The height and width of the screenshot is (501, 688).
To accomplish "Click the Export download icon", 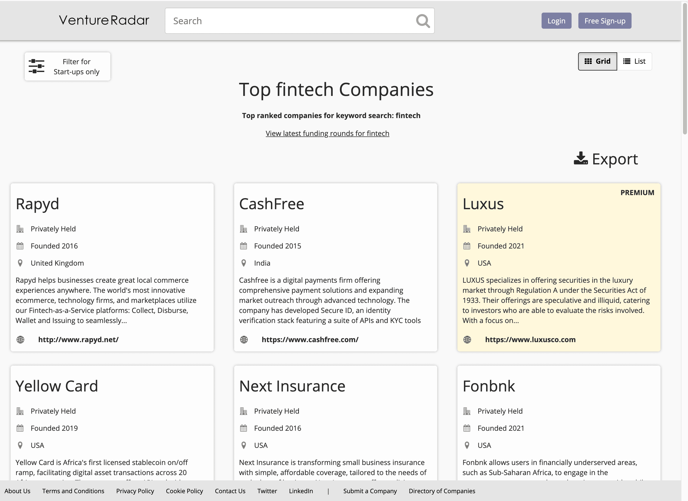I will [x=581, y=159].
